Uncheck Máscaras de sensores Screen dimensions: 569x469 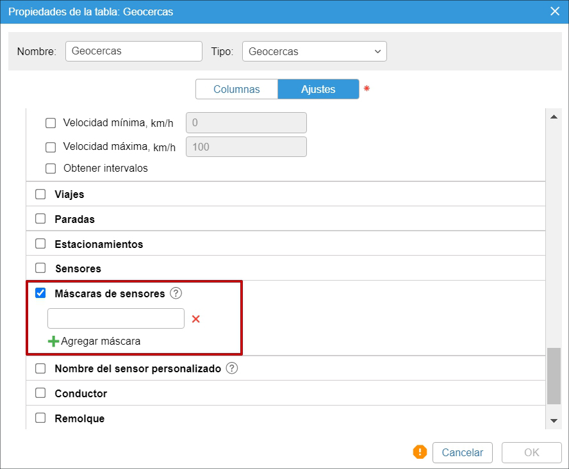40,293
